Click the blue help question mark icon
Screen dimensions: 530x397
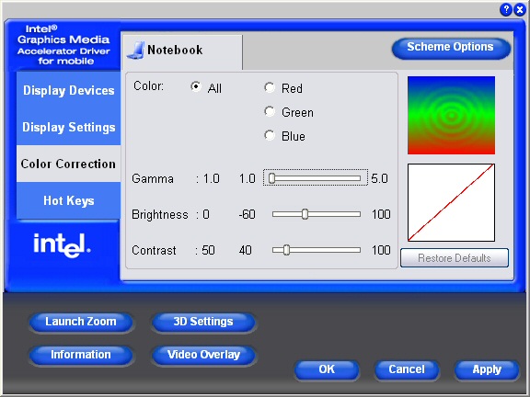click(x=506, y=9)
